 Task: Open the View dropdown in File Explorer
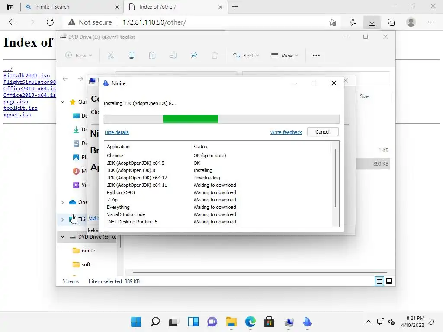(285, 56)
